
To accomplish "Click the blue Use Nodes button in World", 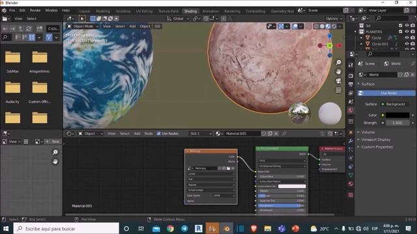I will point(386,93).
